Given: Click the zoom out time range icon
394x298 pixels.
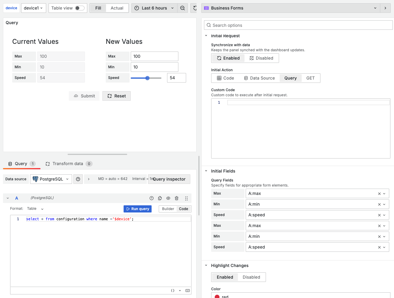Looking at the screenshot, I should tap(183, 8).
